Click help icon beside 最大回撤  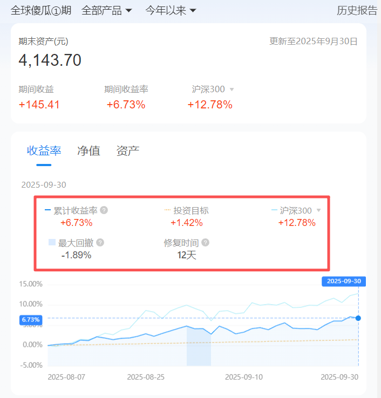point(100,243)
